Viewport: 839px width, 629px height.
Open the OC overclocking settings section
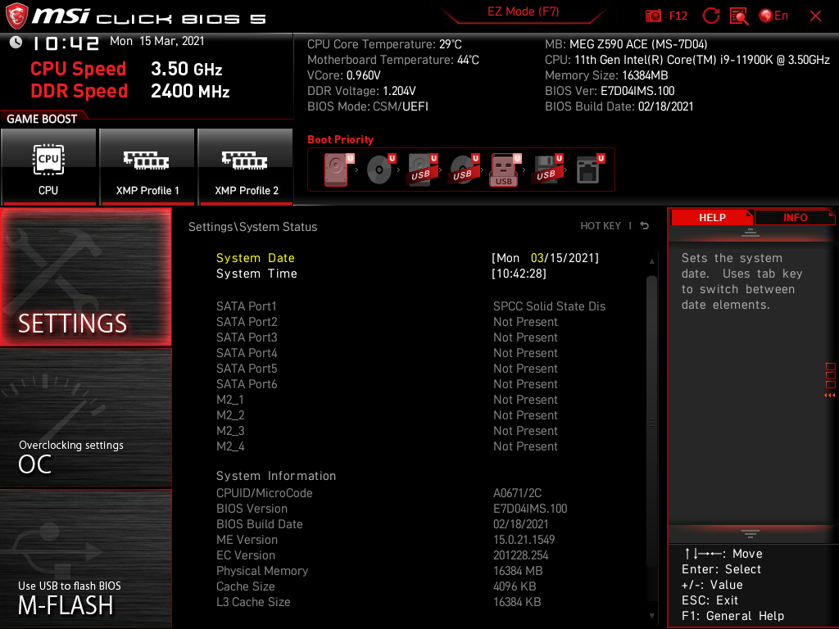coord(85,419)
